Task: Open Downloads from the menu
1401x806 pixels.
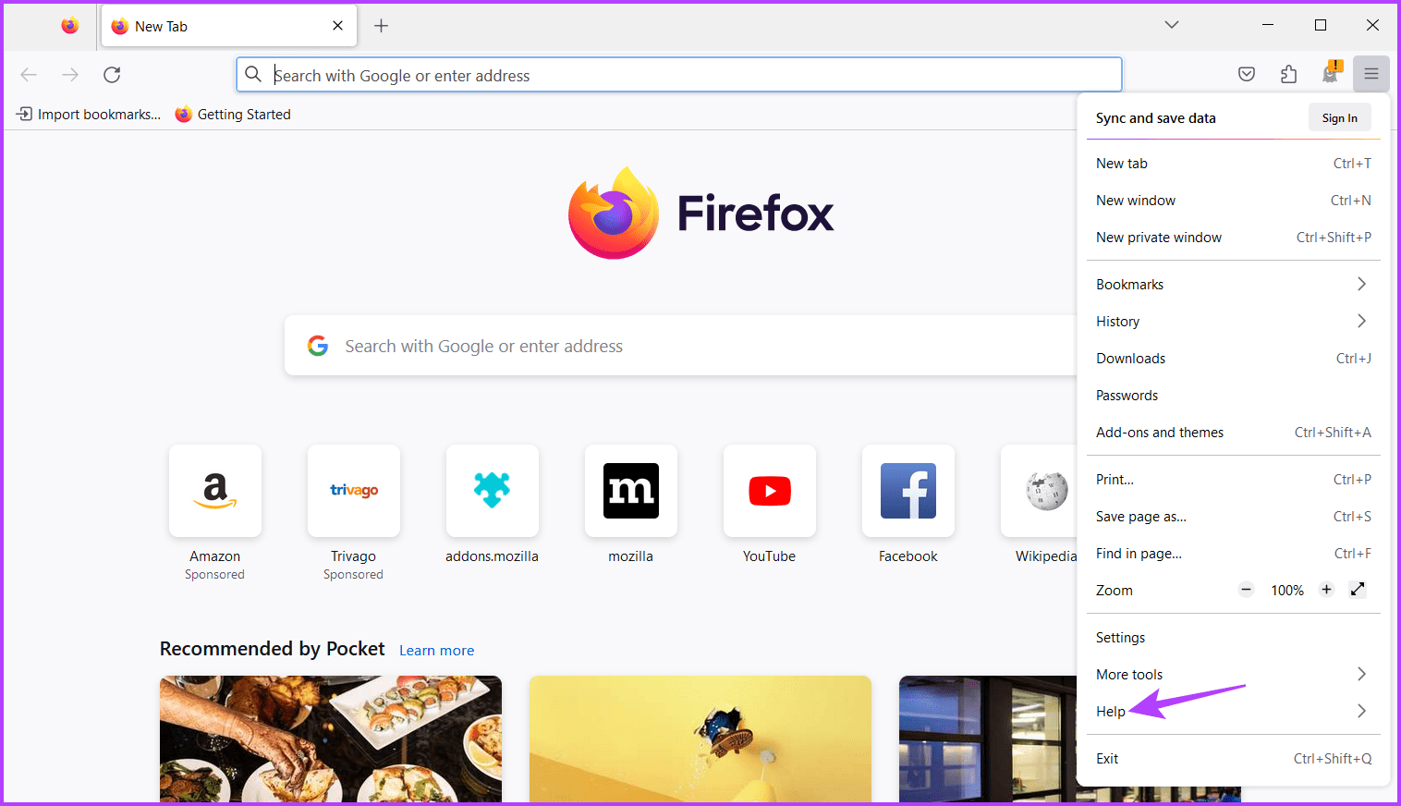Action: point(1233,359)
